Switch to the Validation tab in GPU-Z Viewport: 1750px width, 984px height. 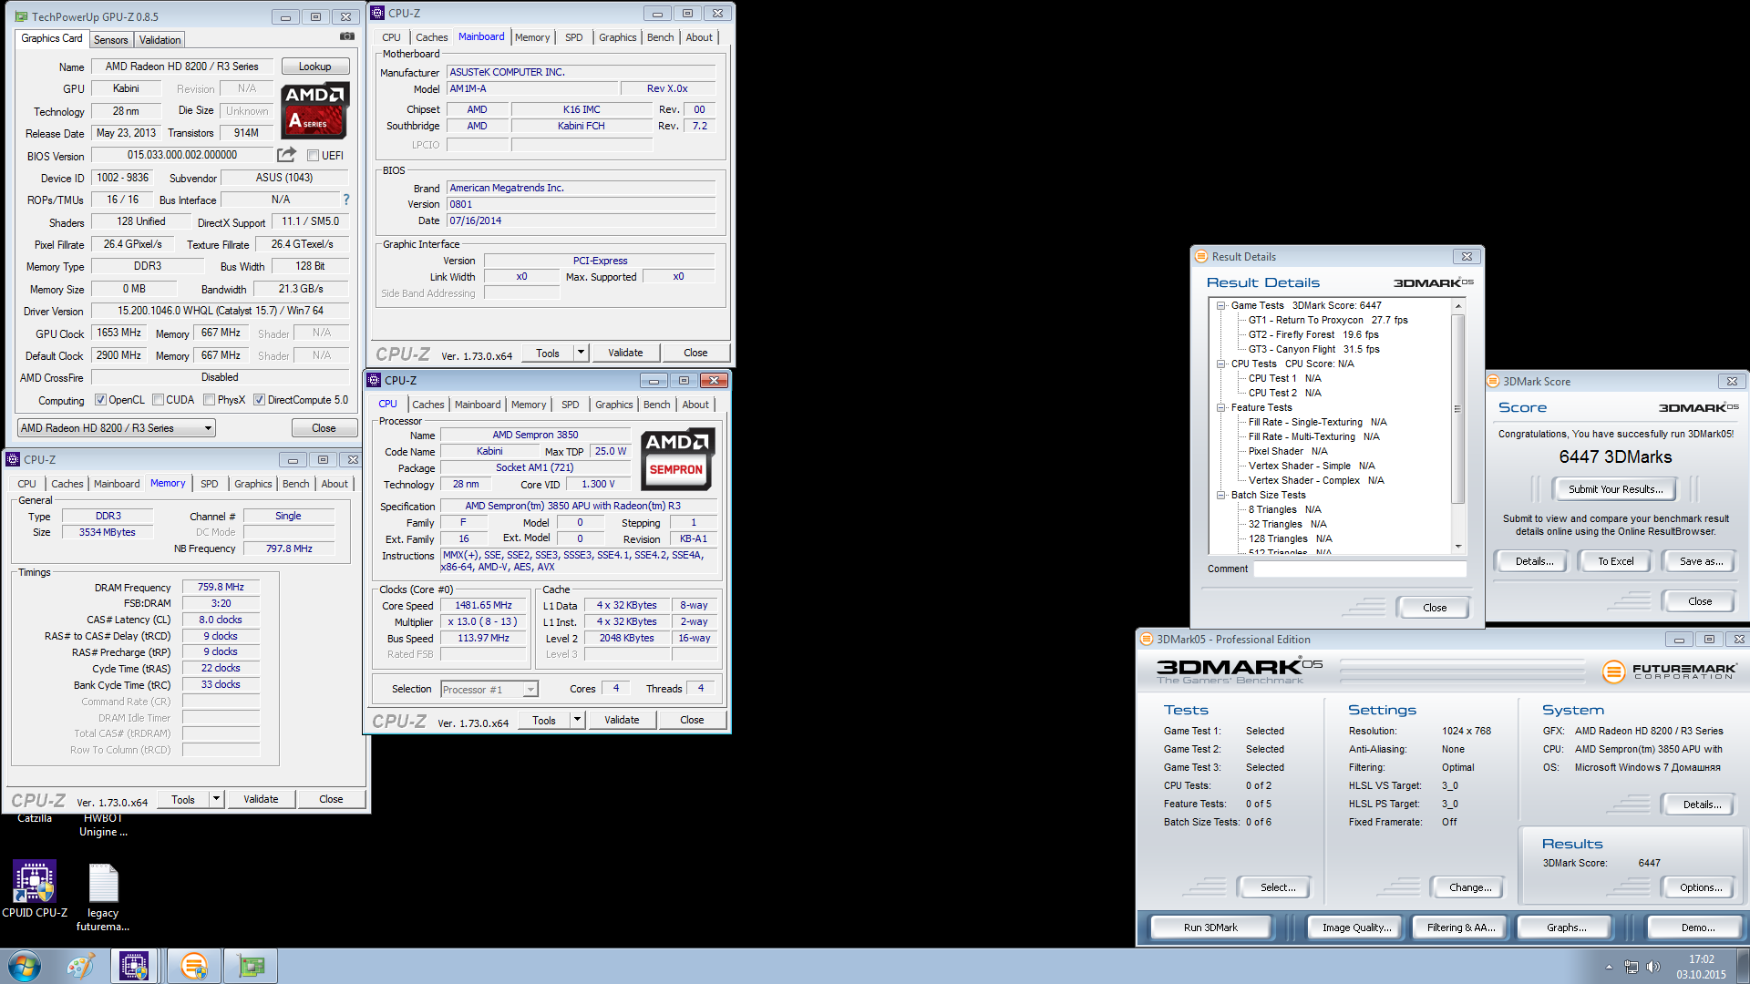[x=160, y=40]
